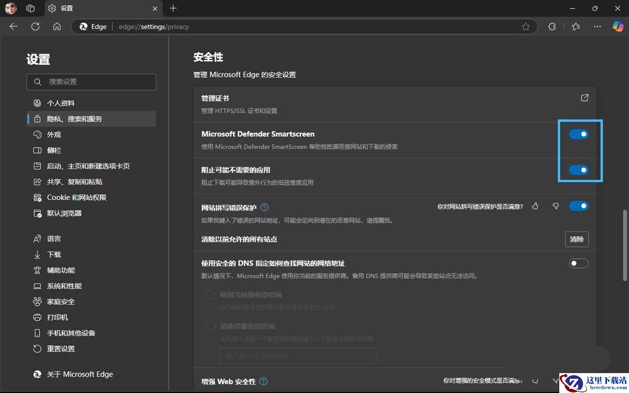Click the 安全性 section heading
Image resolution: width=629 pixels, height=393 pixels.
point(208,57)
